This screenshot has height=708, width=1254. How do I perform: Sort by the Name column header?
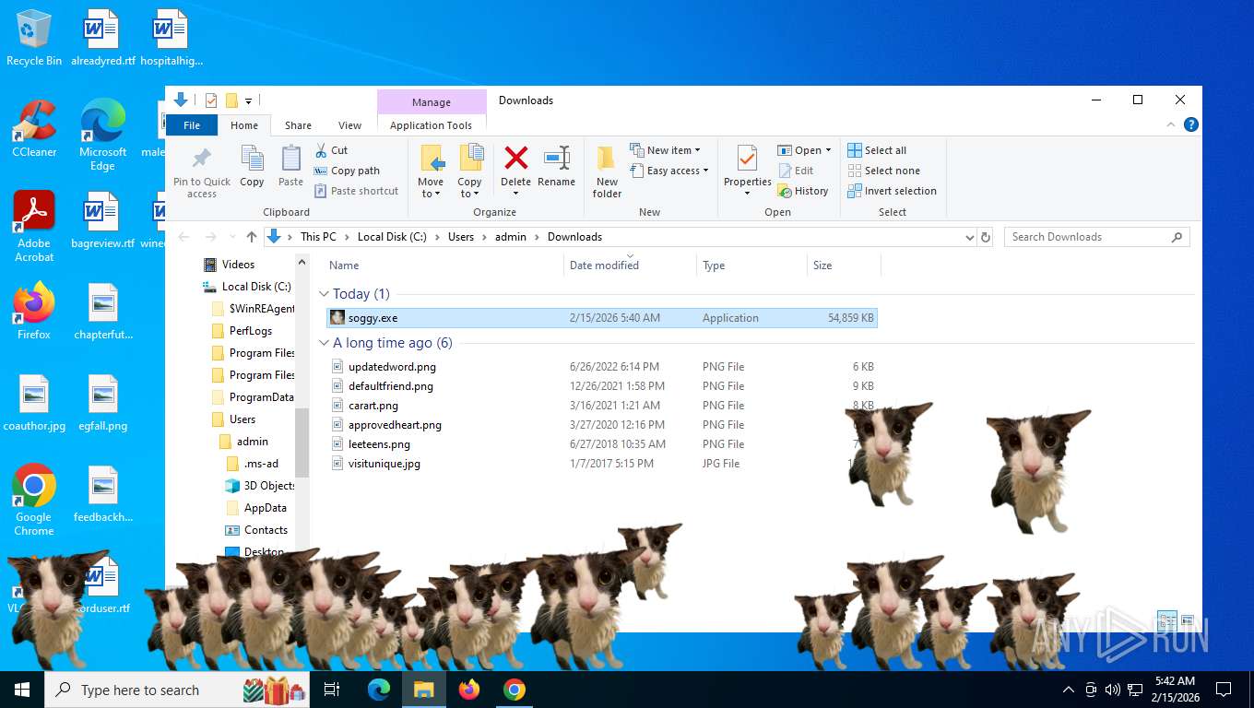[x=443, y=265]
